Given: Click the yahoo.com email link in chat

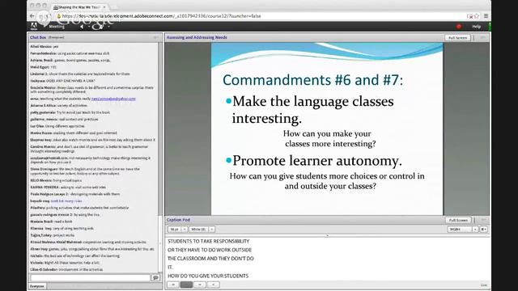Looking at the screenshot, I should click(113, 99).
